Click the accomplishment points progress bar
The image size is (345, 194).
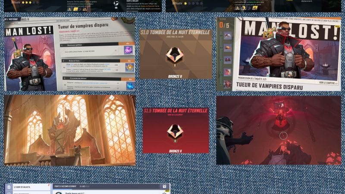[x=111, y=189]
